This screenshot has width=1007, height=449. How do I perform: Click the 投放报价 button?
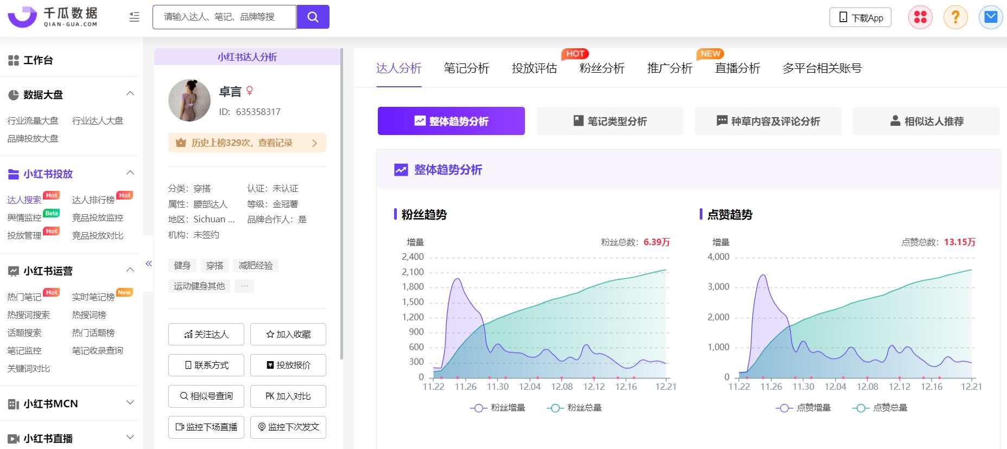click(x=288, y=365)
